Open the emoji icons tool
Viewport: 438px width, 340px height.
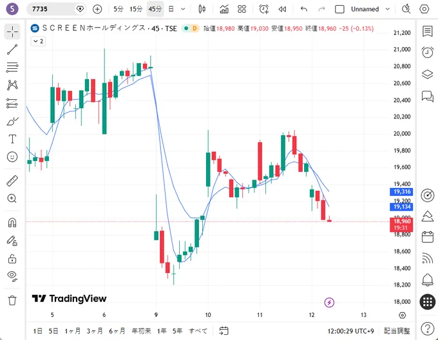[12, 157]
